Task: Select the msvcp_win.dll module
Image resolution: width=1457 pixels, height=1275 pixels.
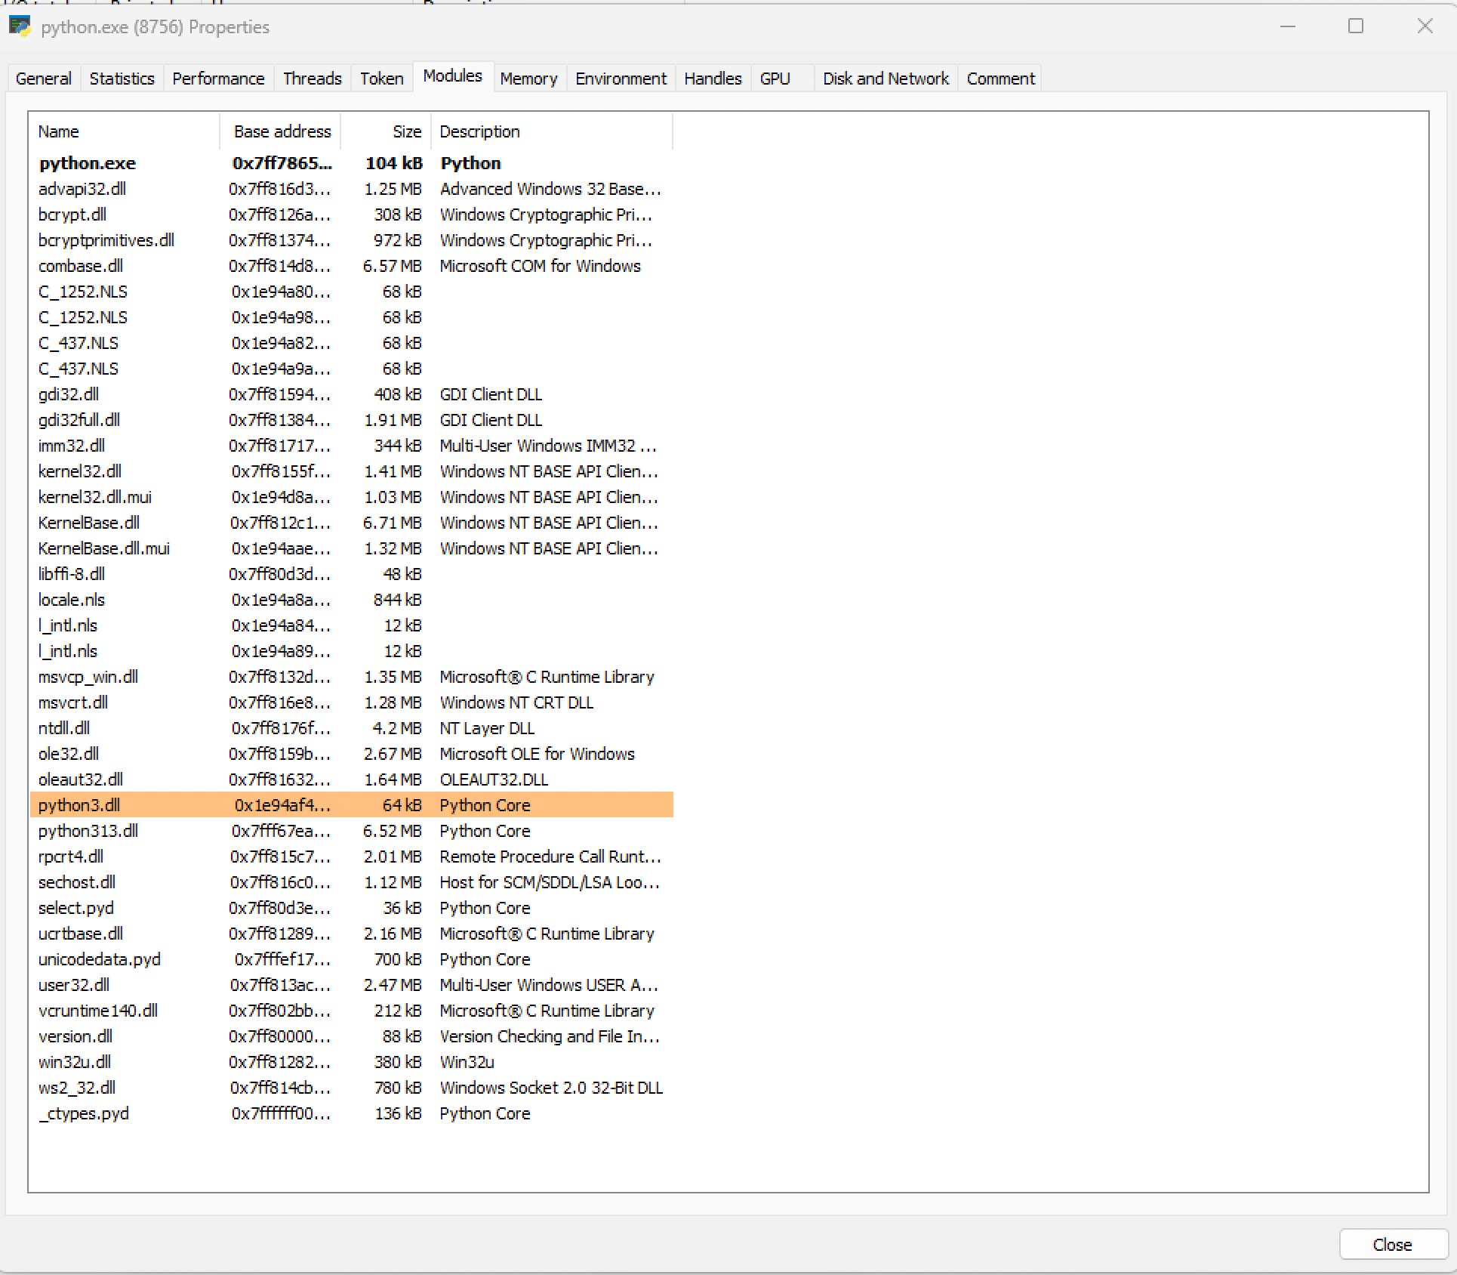Action: pos(352,677)
